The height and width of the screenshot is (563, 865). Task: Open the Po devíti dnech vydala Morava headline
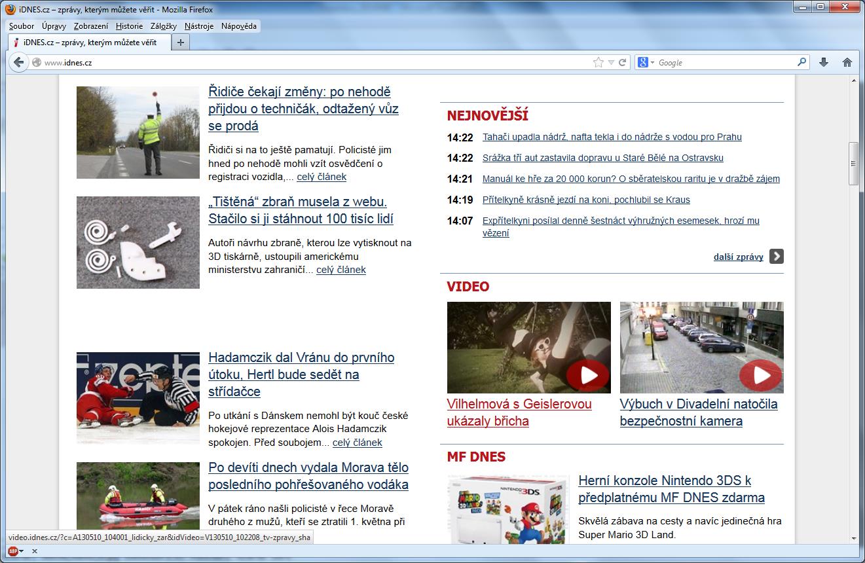(308, 476)
